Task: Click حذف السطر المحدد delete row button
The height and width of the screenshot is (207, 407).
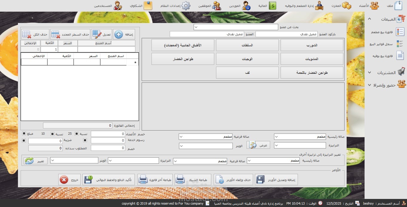Action: point(70,34)
